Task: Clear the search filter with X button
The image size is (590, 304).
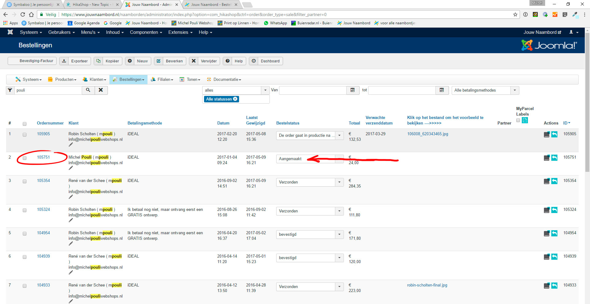Action: click(101, 90)
